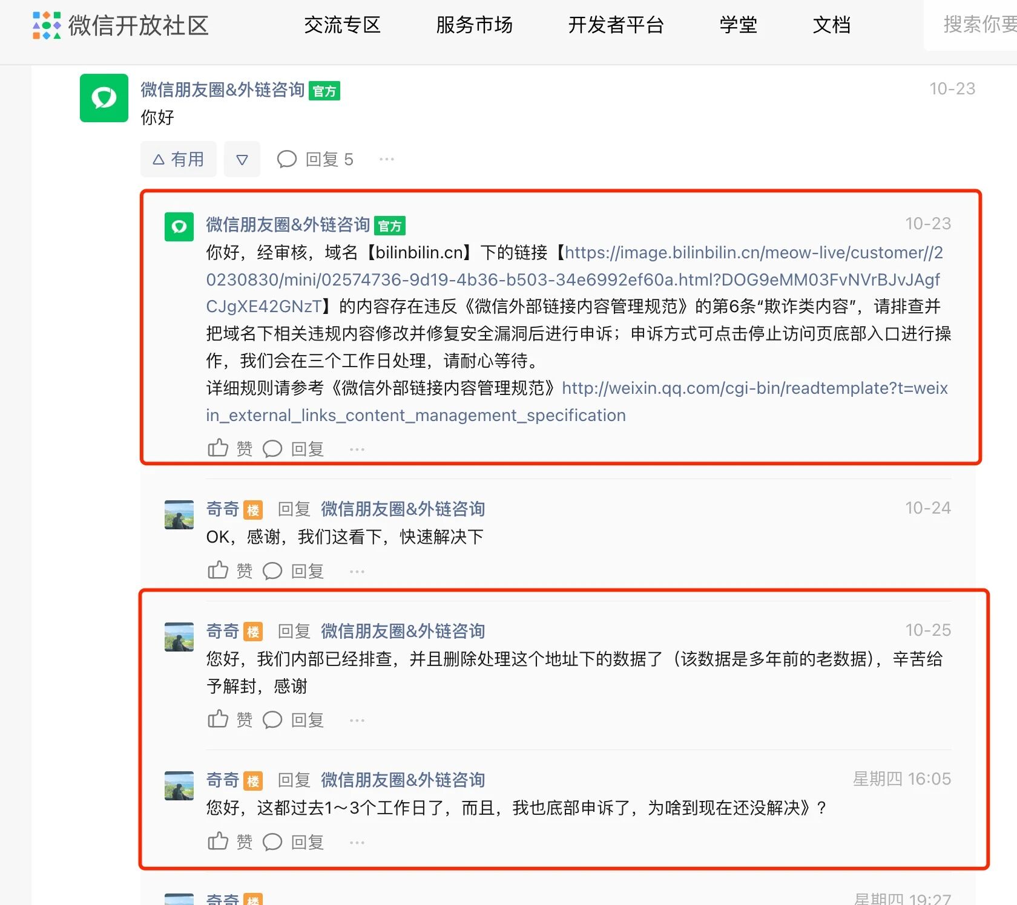Downvote the 你好 answer with the down triangle
Image resolution: width=1017 pixels, height=905 pixels.
(x=242, y=159)
